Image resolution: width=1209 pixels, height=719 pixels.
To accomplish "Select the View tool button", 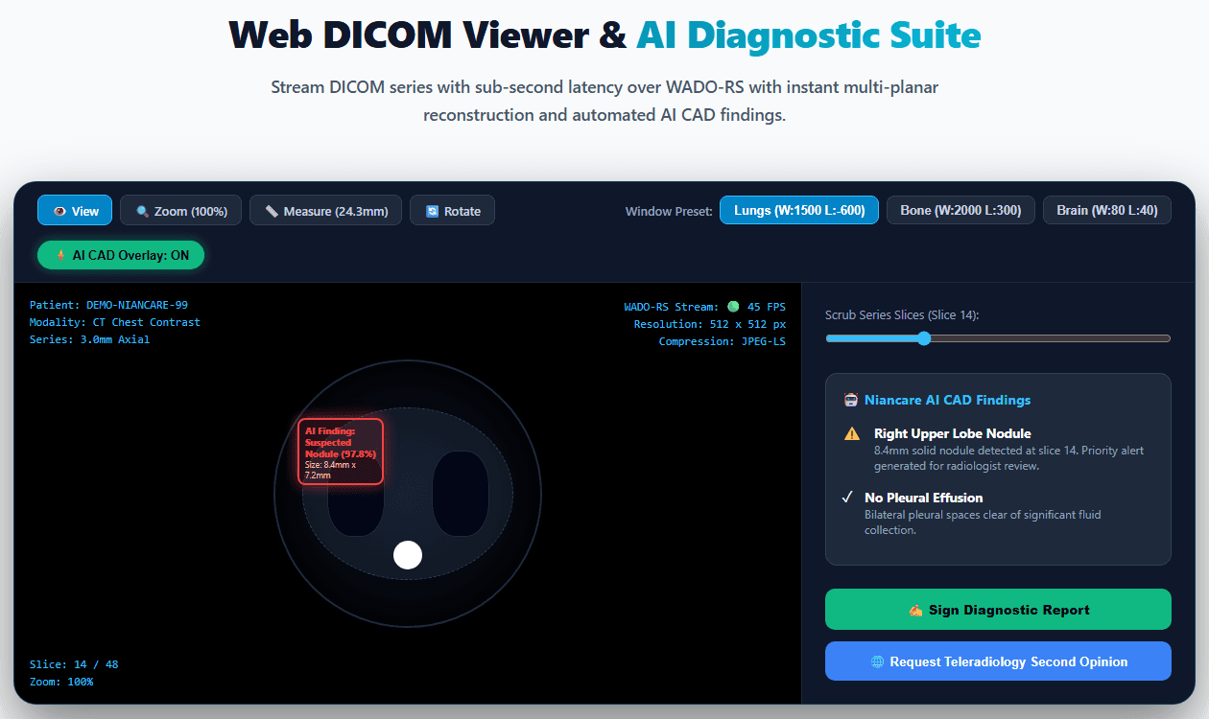I will (x=75, y=211).
